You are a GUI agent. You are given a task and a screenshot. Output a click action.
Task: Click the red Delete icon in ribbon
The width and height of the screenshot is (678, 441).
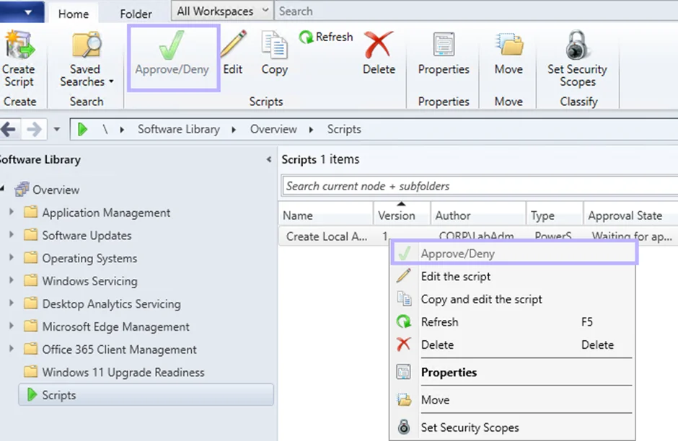pyautogui.click(x=379, y=45)
